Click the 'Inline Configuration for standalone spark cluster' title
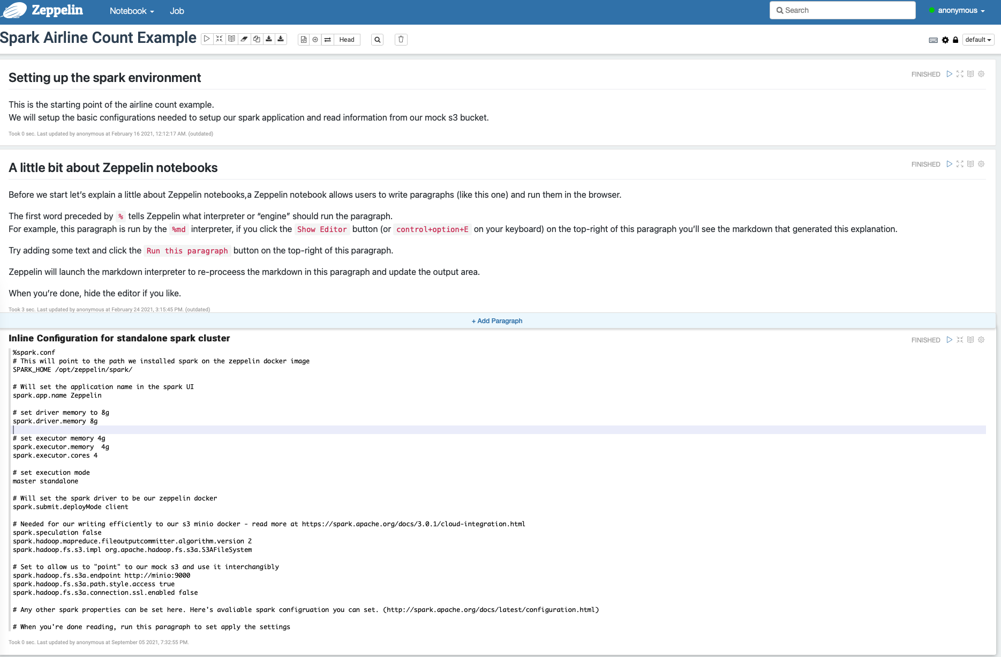The width and height of the screenshot is (1001, 657). coord(119,338)
